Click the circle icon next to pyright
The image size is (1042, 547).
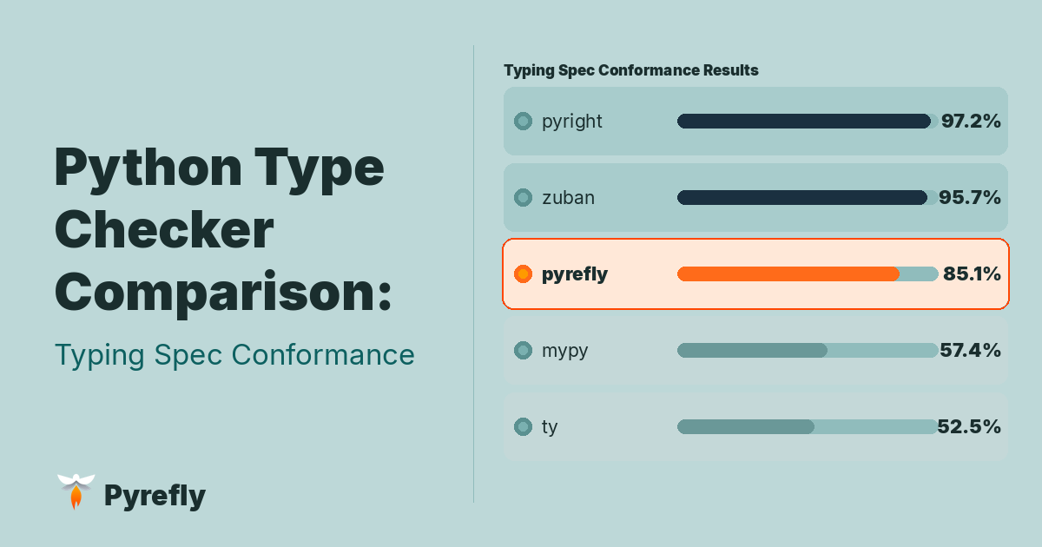point(523,122)
